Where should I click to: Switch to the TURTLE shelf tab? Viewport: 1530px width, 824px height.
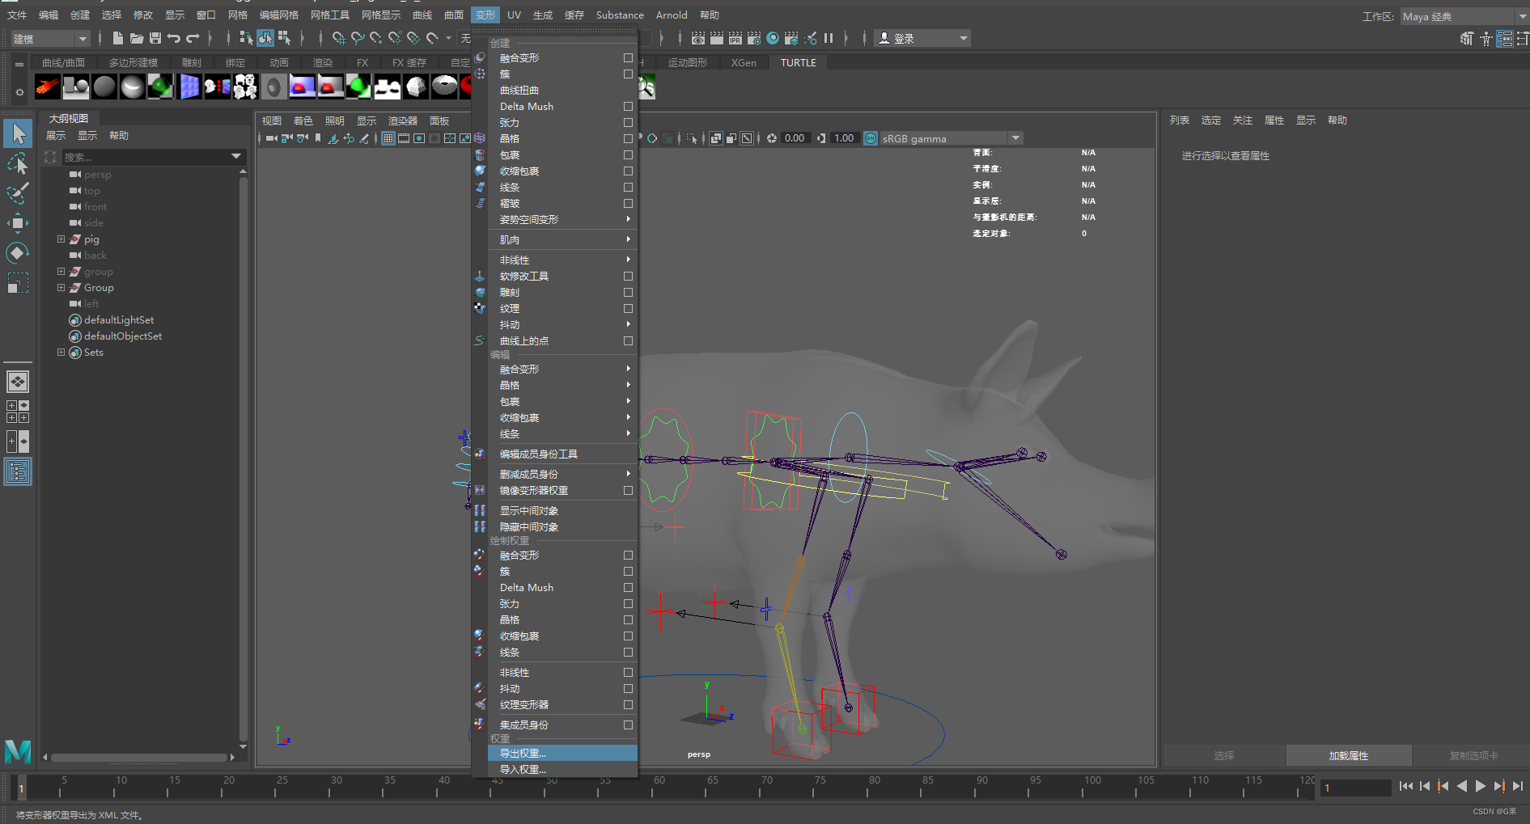(x=798, y=62)
